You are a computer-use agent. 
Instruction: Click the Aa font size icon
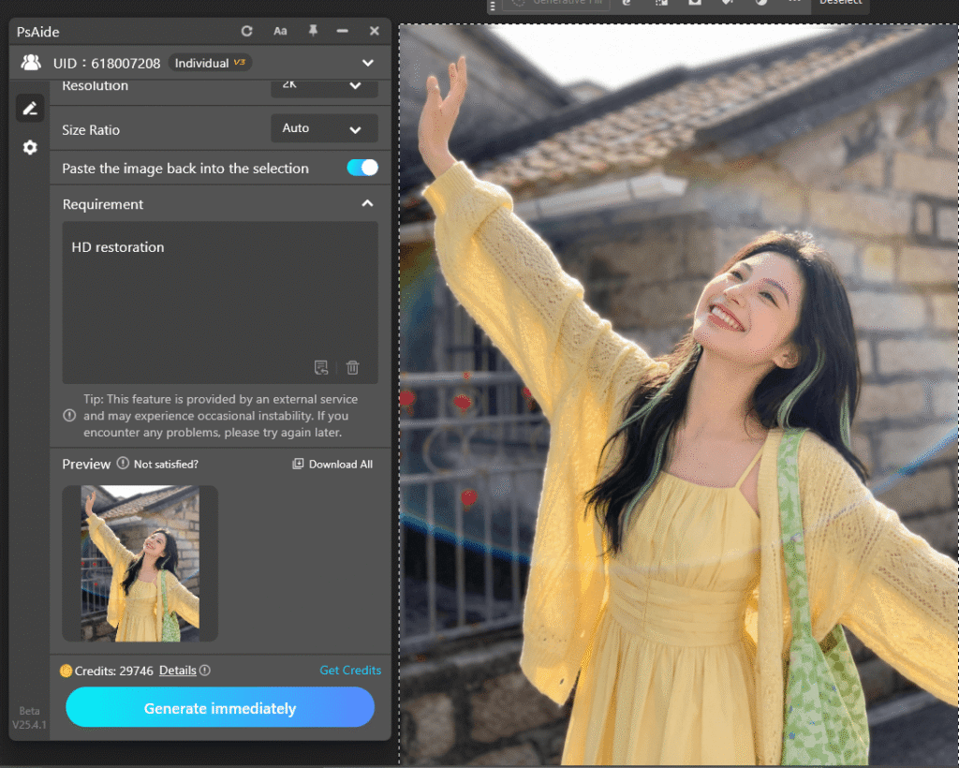click(279, 31)
